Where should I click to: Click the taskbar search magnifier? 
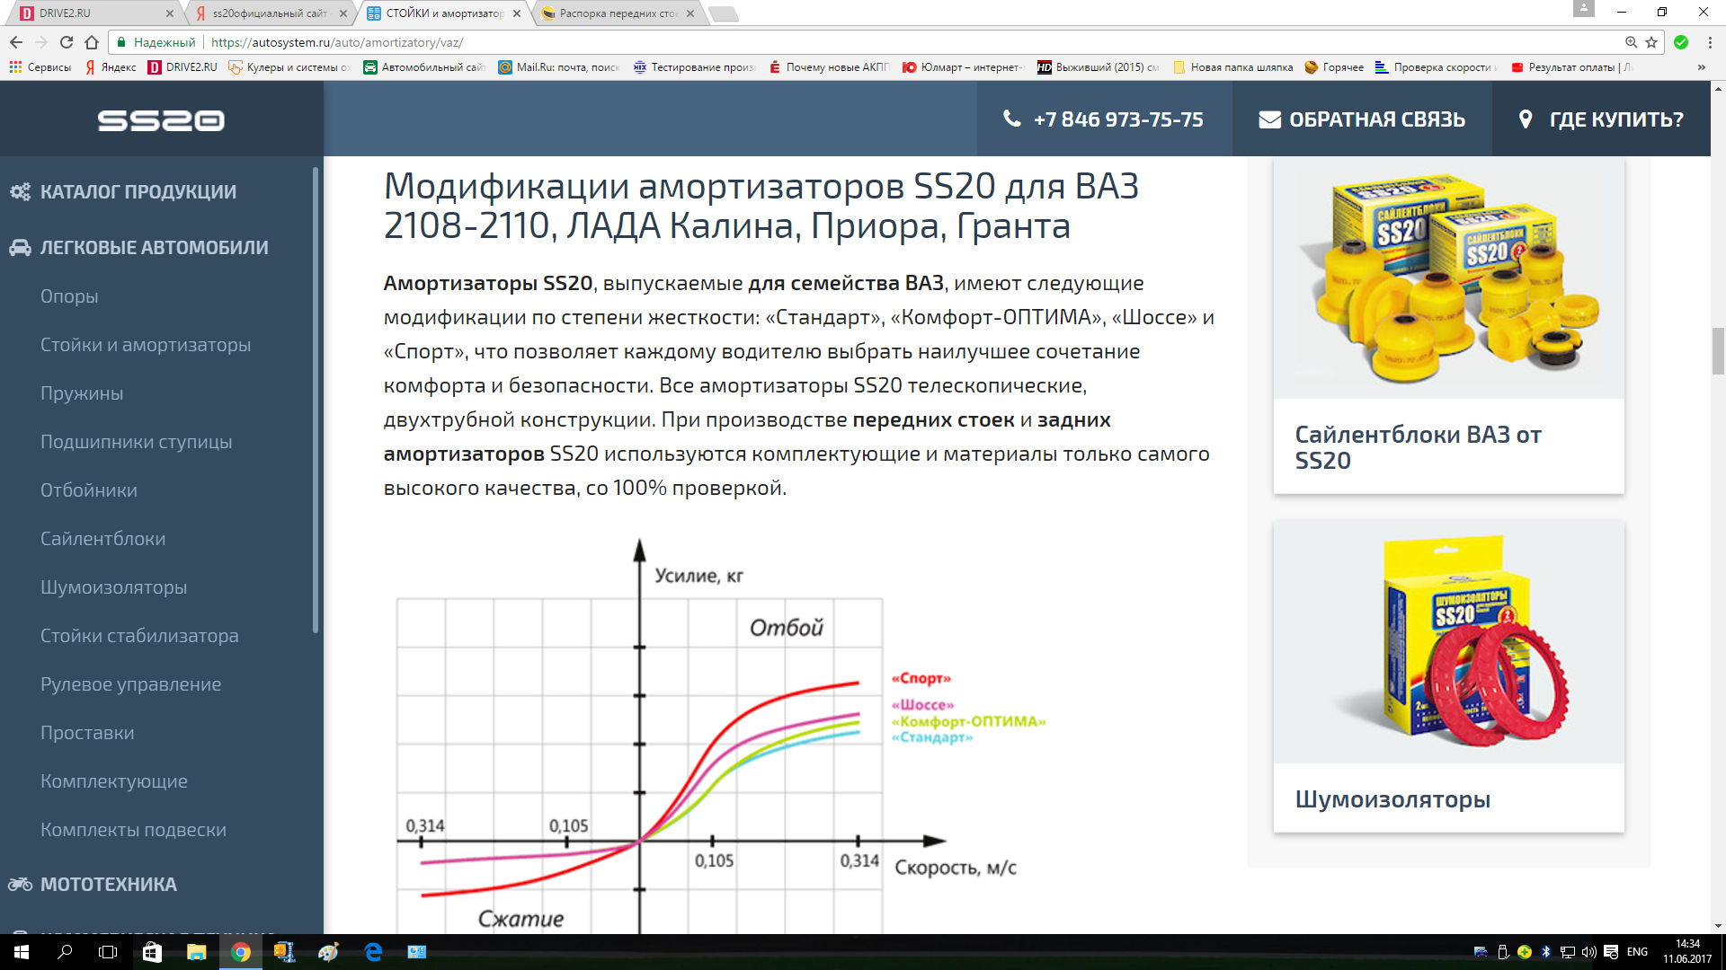[x=65, y=952]
